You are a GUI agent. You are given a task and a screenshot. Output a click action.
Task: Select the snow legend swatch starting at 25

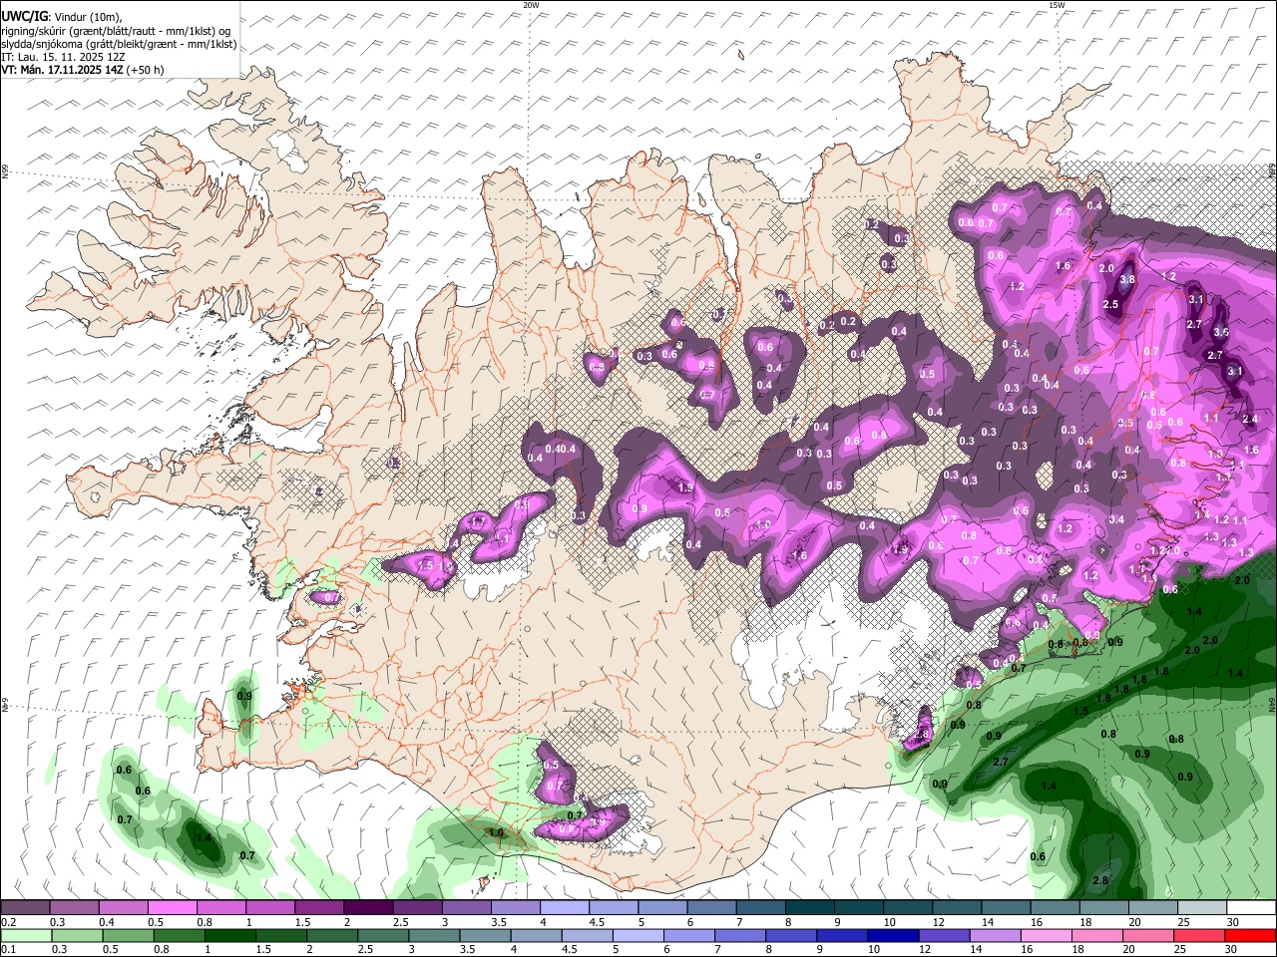(x=1200, y=908)
